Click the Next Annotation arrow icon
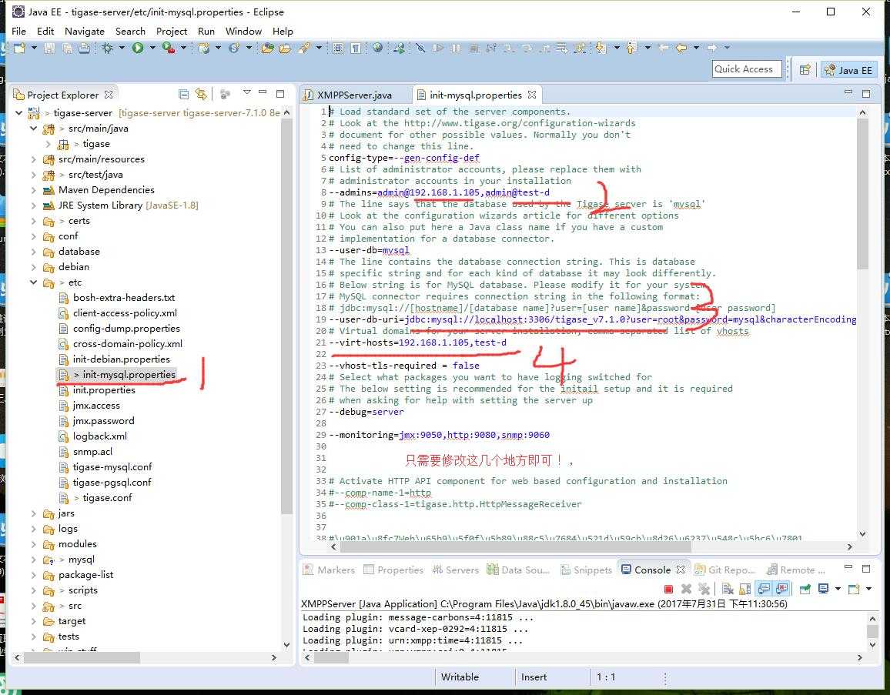This screenshot has height=695, width=890. (601, 48)
